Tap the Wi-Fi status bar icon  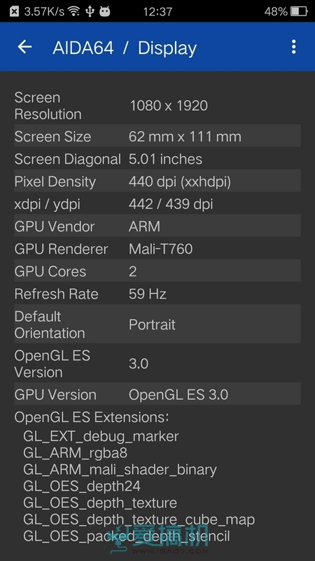pyautogui.click(x=74, y=11)
